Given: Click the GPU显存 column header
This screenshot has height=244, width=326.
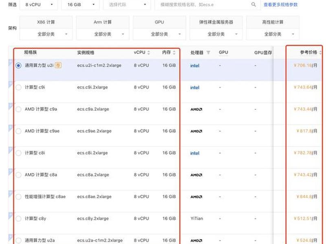Looking at the screenshot, I should click(263, 53).
